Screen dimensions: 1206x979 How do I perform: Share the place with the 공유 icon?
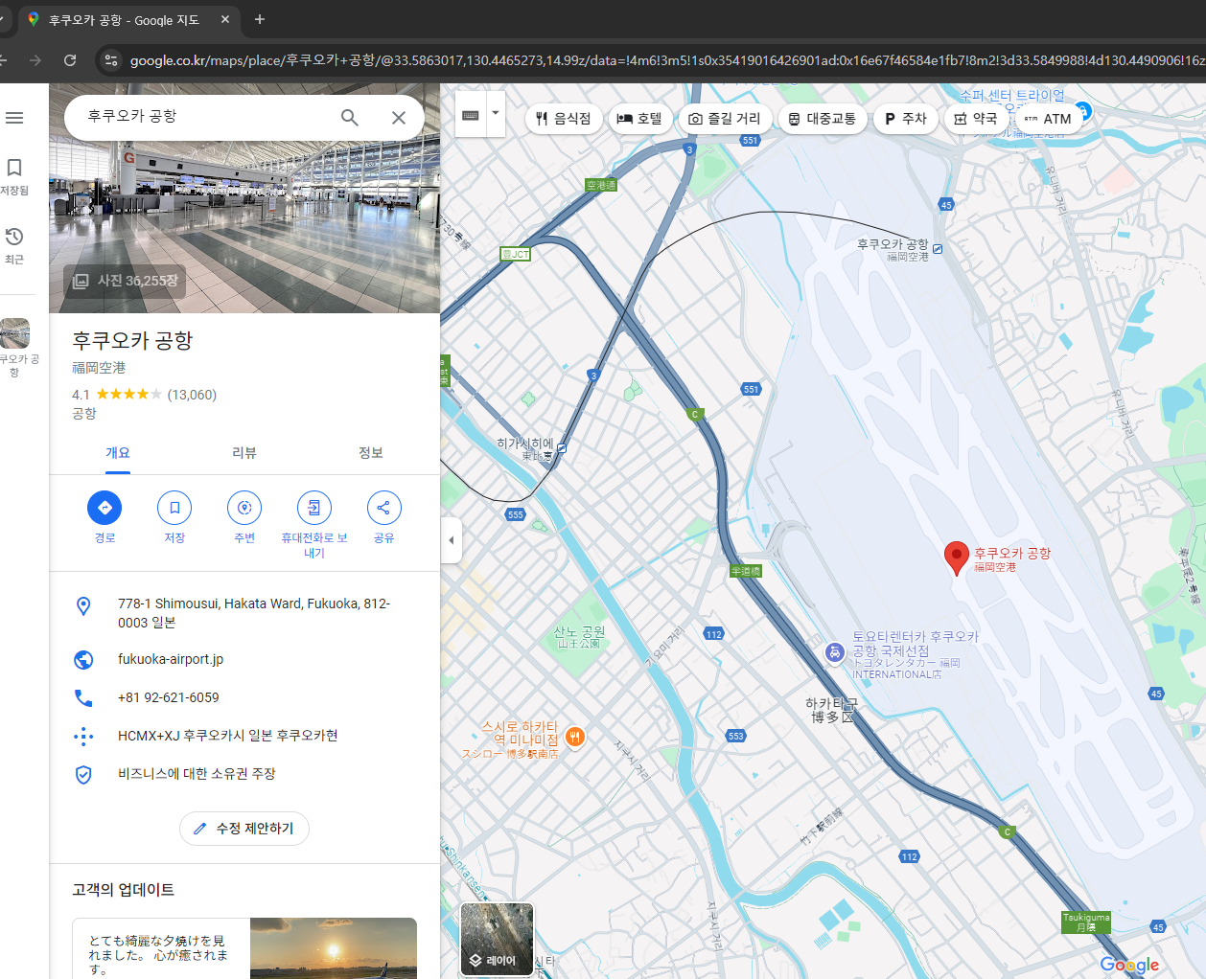[383, 508]
